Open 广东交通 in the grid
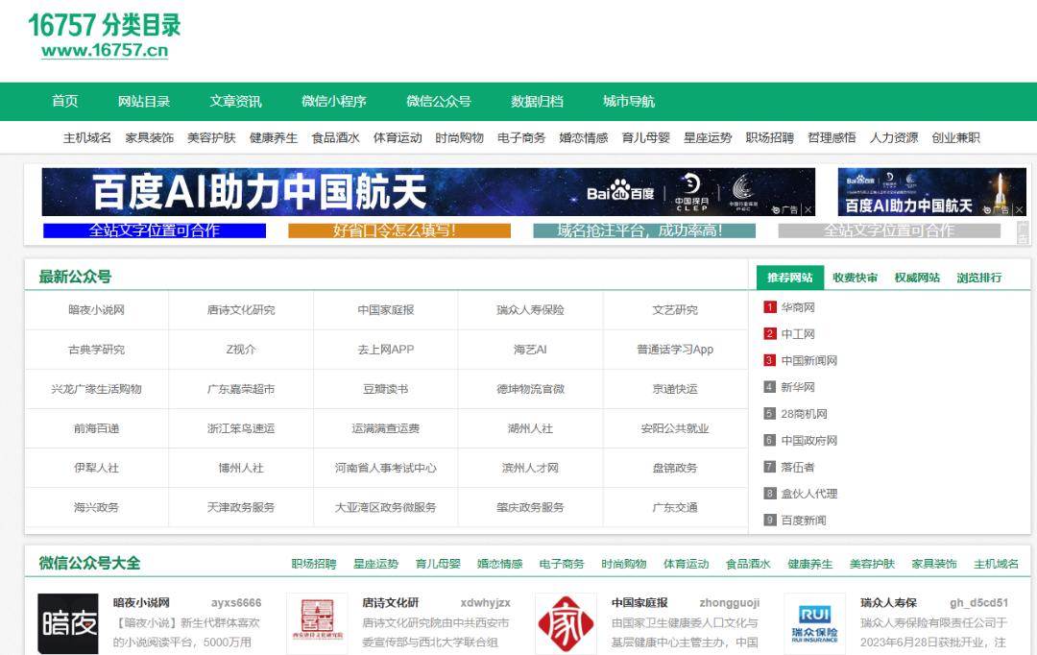Image resolution: width=1037 pixels, height=655 pixels. 675,507
